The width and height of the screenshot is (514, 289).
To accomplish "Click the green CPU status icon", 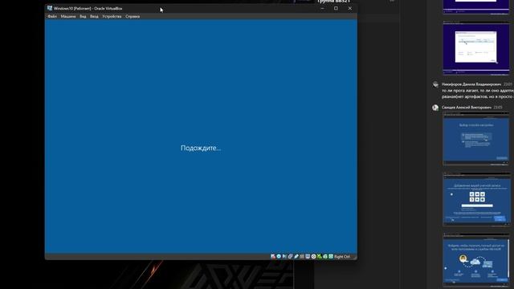I will pyautogui.click(x=320, y=257).
